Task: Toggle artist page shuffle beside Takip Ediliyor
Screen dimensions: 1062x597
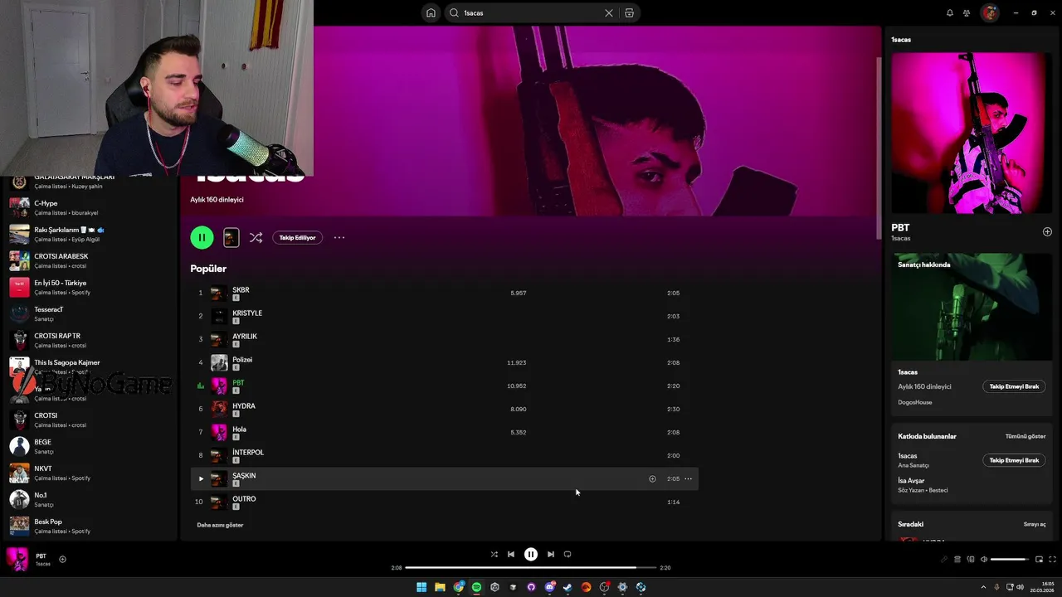Action: point(256,237)
